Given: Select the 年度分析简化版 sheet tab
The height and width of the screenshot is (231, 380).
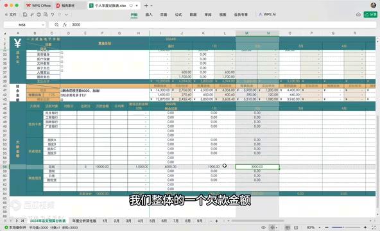Looking at the screenshot, I should click(x=84, y=221).
